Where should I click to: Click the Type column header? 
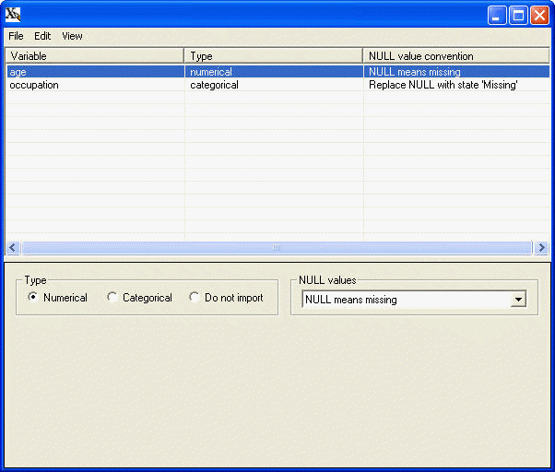tap(274, 56)
